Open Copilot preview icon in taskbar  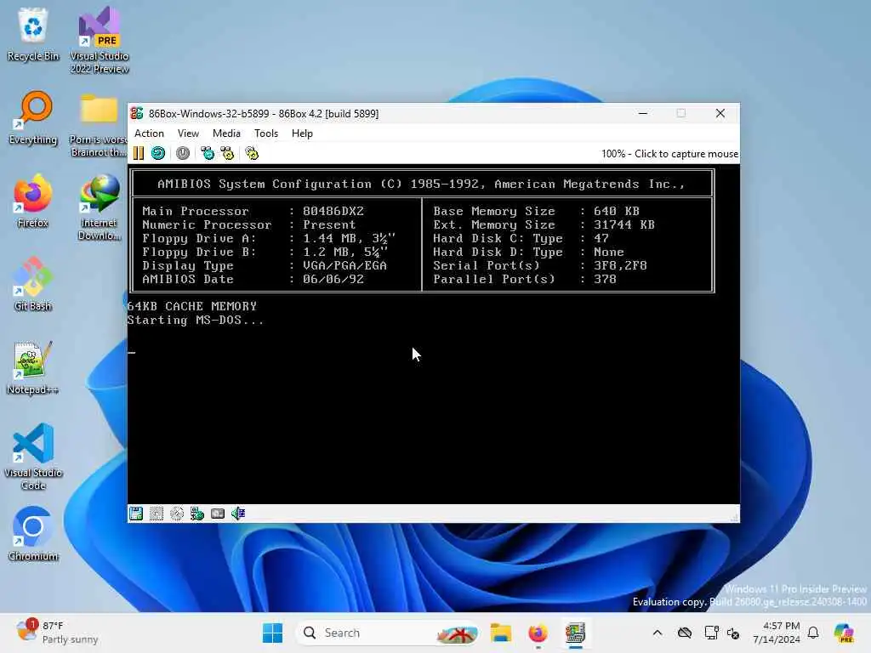coord(844,633)
